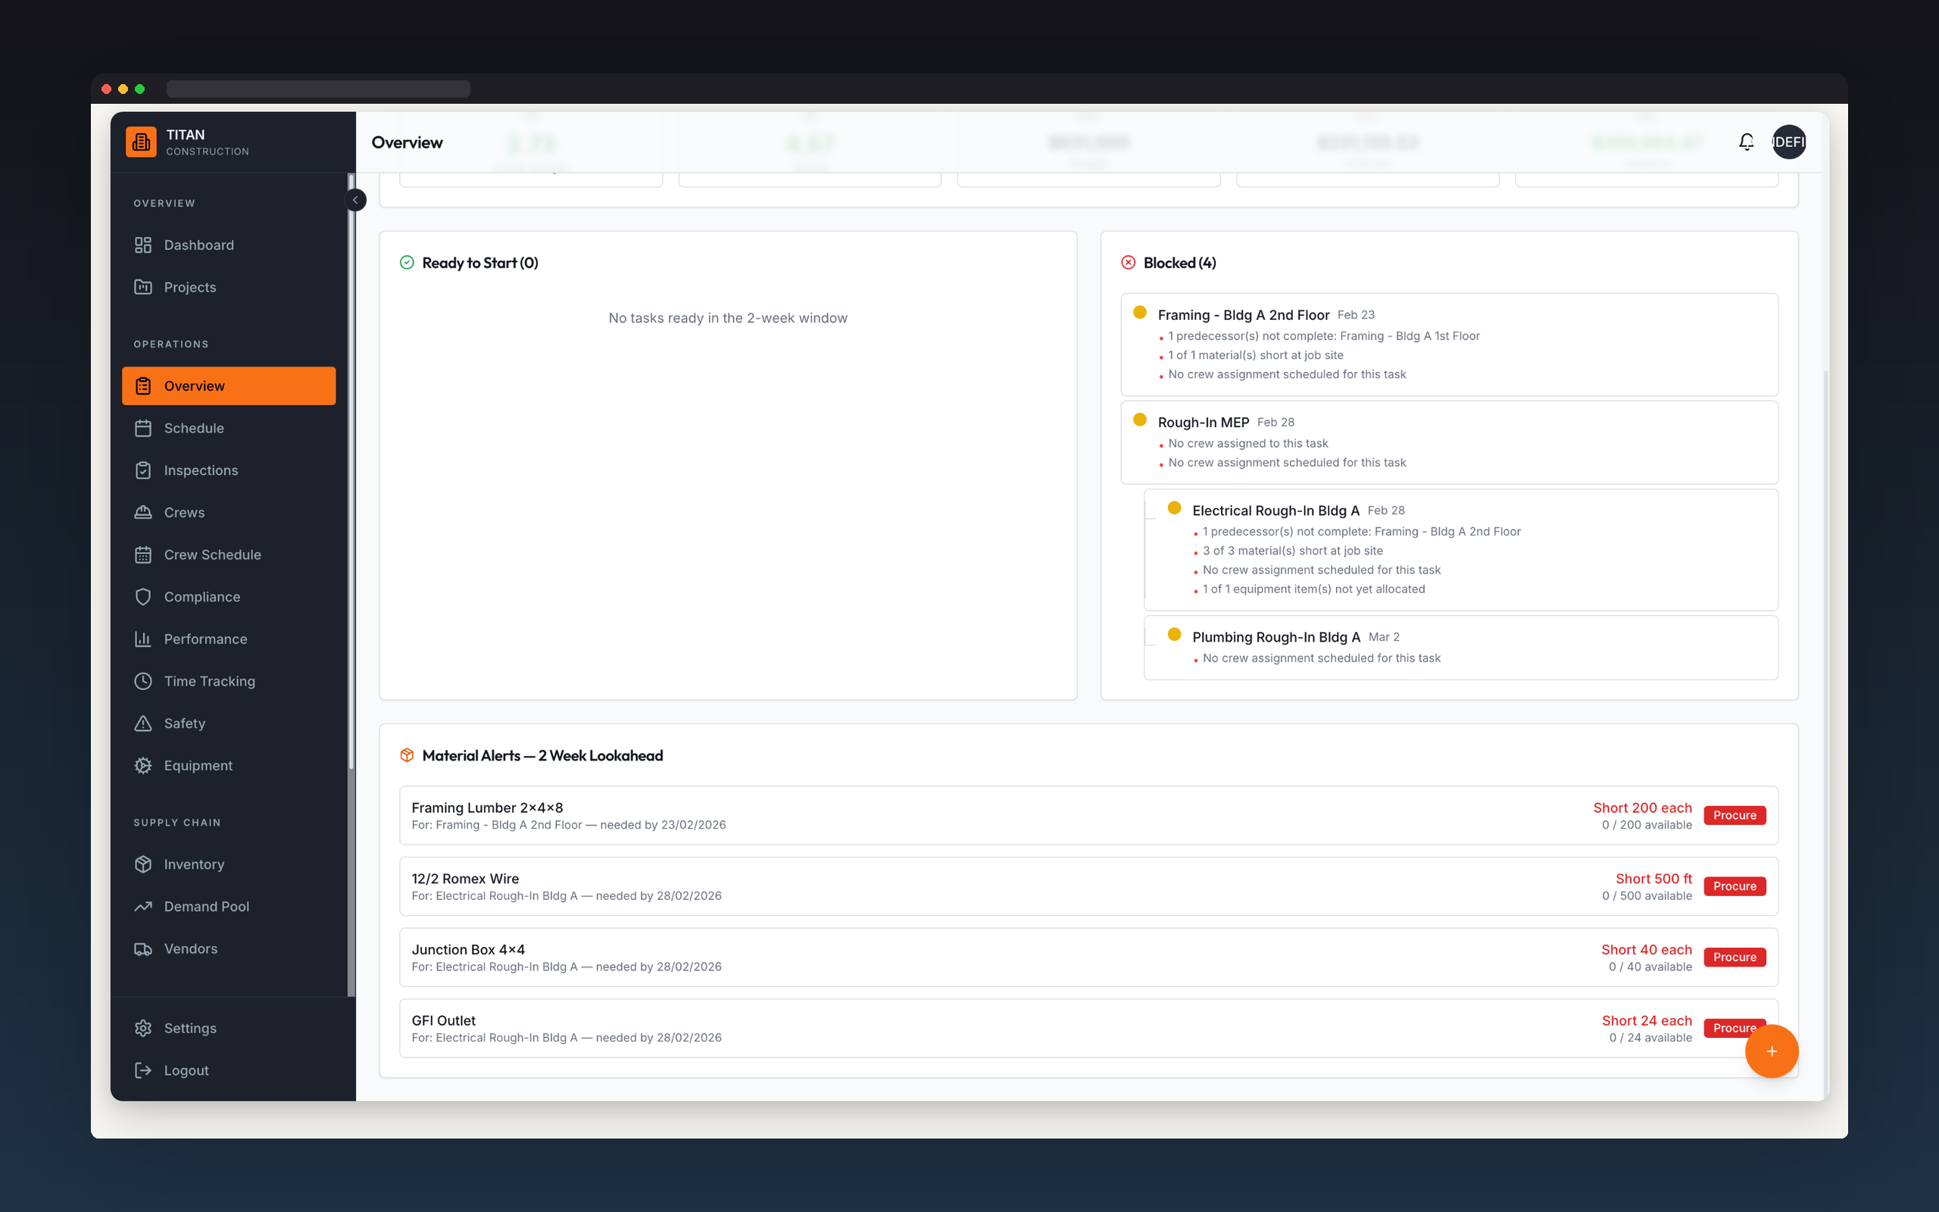This screenshot has width=1939, height=1212.
Task: Select Electrical Rough-In Bldg A task
Action: coord(1460,550)
